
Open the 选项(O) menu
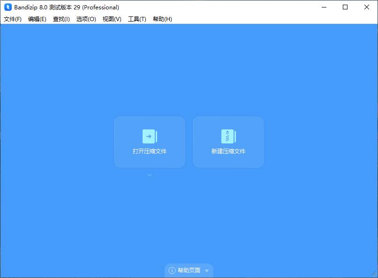point(86,19)
